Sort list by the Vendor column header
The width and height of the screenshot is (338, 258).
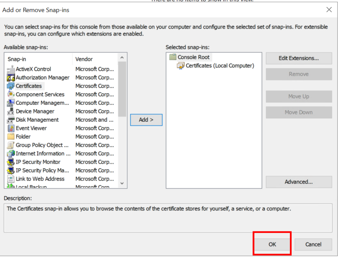pyautogui.click(x=94, y=59)
